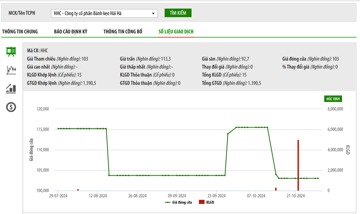Viewport: 360px width, 214px height.
Task: Select the SỐ LIỆU GIAO DỊCH tab
Action: [176, 32]
